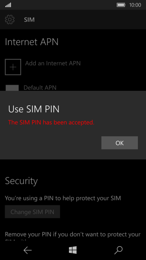146x260 pixels.
Task: Tap the battery status icon
Action: coord(121,5)
